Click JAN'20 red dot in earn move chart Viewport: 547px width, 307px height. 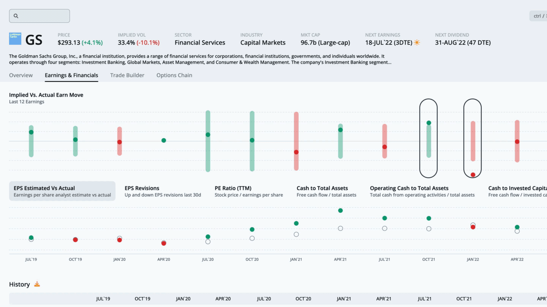(119, 142)
